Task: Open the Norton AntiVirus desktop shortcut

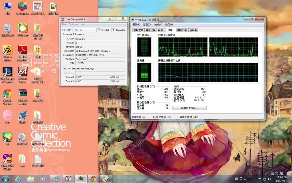Action: 7,53
